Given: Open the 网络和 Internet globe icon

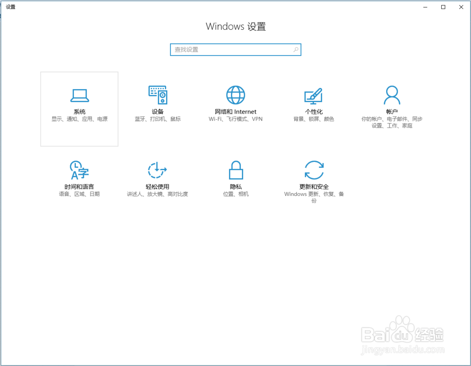Looking at the screenshot, I should [x=235, y=95].
